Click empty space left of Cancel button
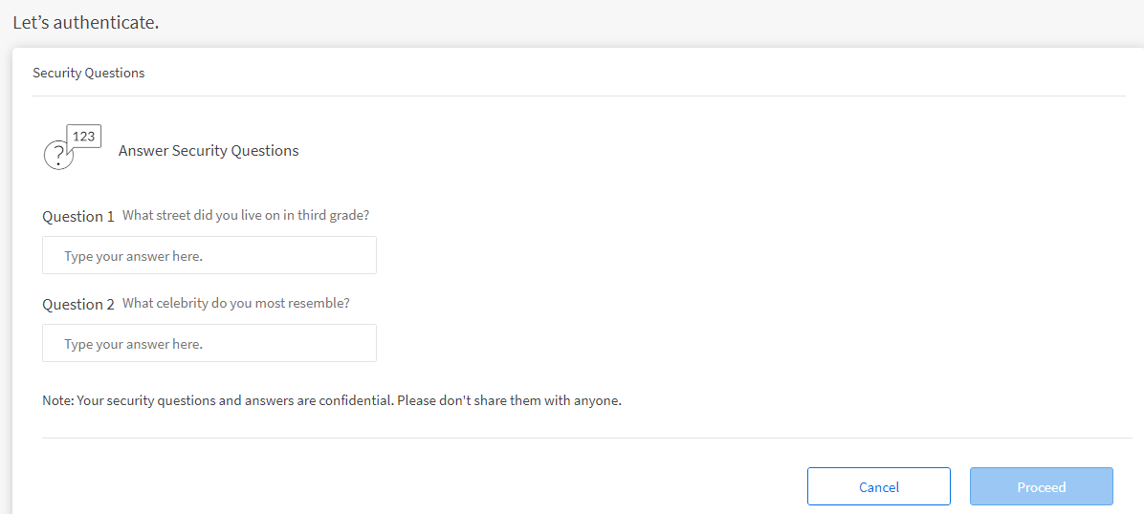 click(478, 487)
